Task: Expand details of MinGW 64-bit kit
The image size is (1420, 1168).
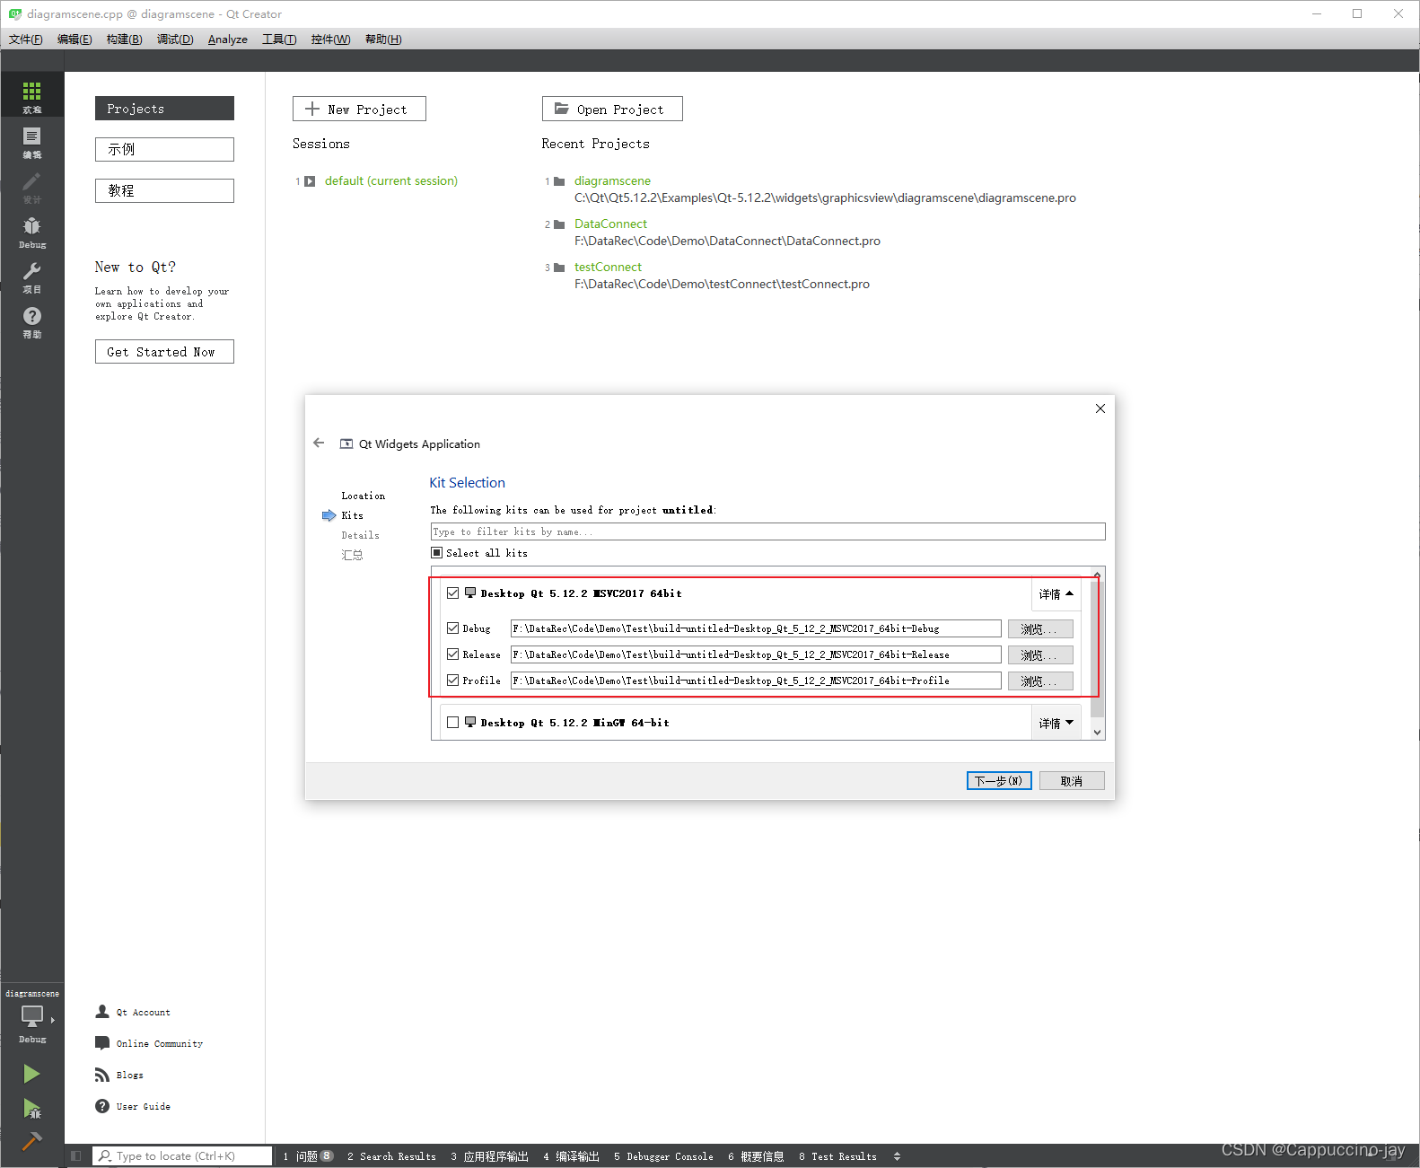Action: point(1056,724)
